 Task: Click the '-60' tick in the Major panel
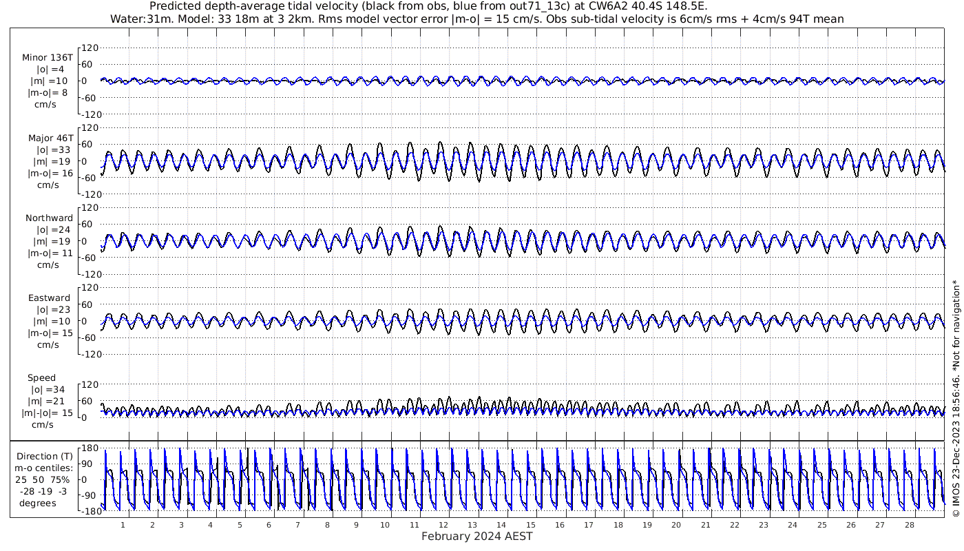pos(90,177)
